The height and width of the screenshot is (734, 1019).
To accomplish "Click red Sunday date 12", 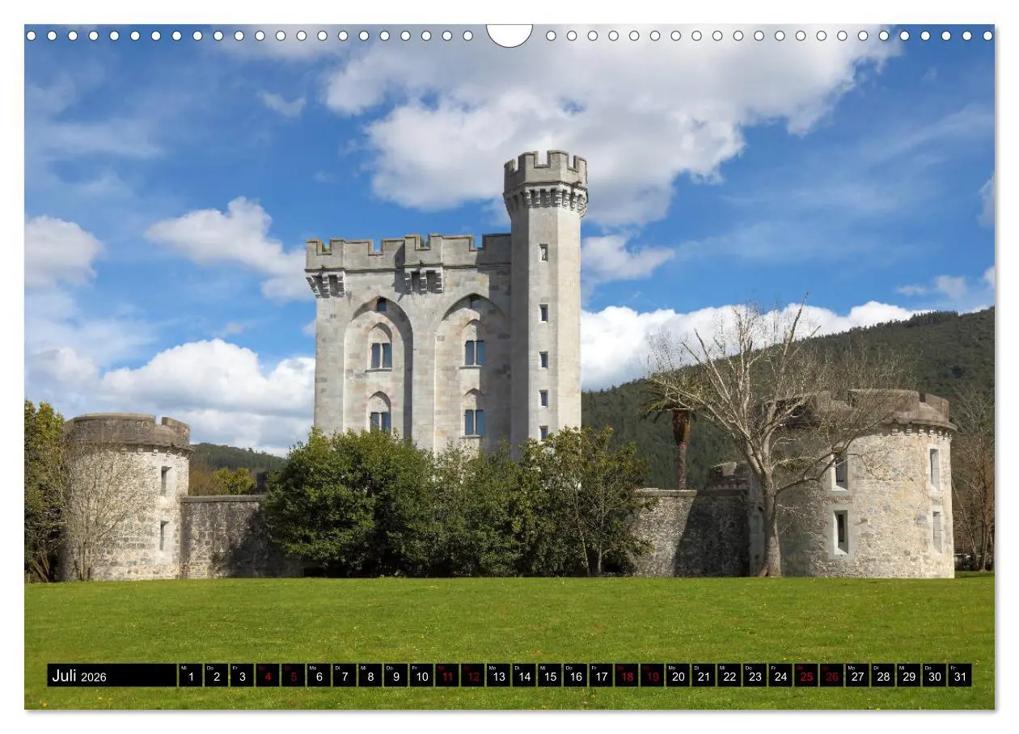I will point(473,677).
